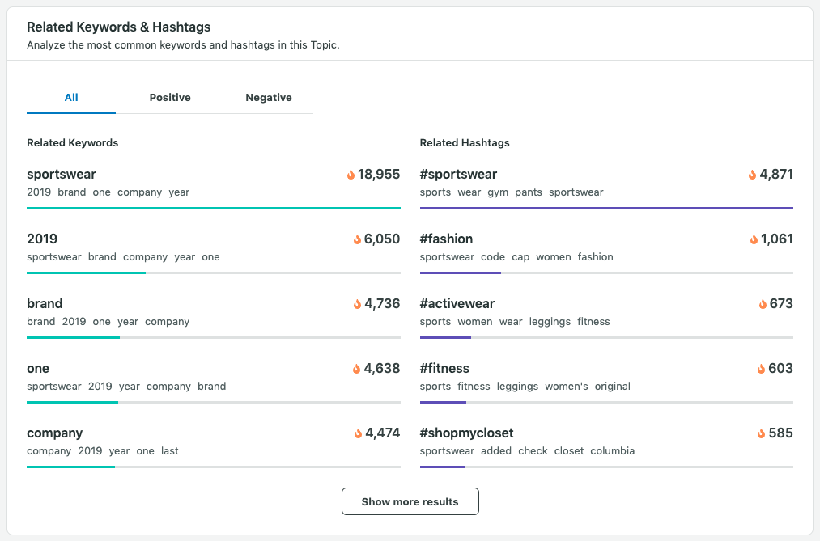Screen dimensions: 820x541
Task: Click the flame icon beside 585
Action: point(762,433)
